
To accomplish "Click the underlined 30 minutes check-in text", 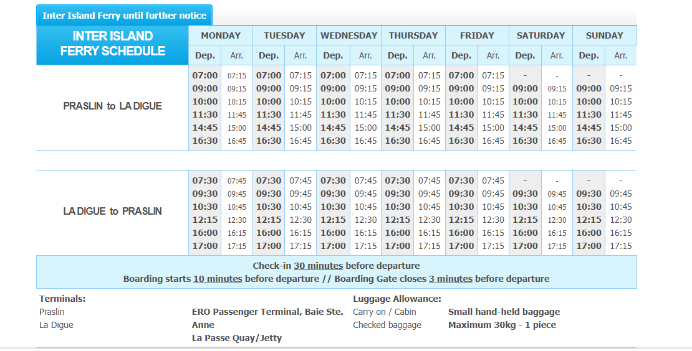I will tap(318, 266).
